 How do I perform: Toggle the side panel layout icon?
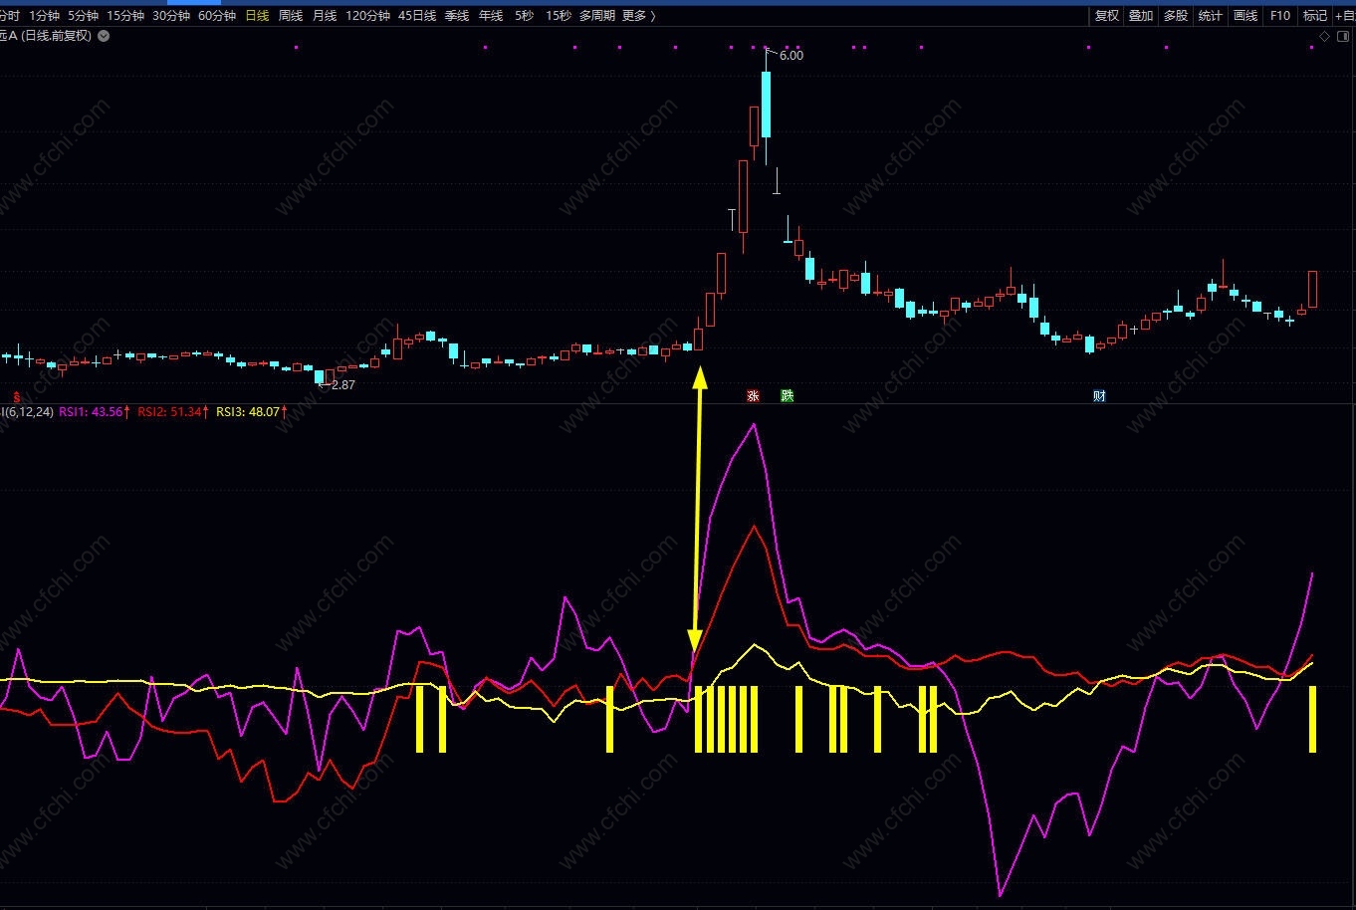click(x=1341, y=37)
